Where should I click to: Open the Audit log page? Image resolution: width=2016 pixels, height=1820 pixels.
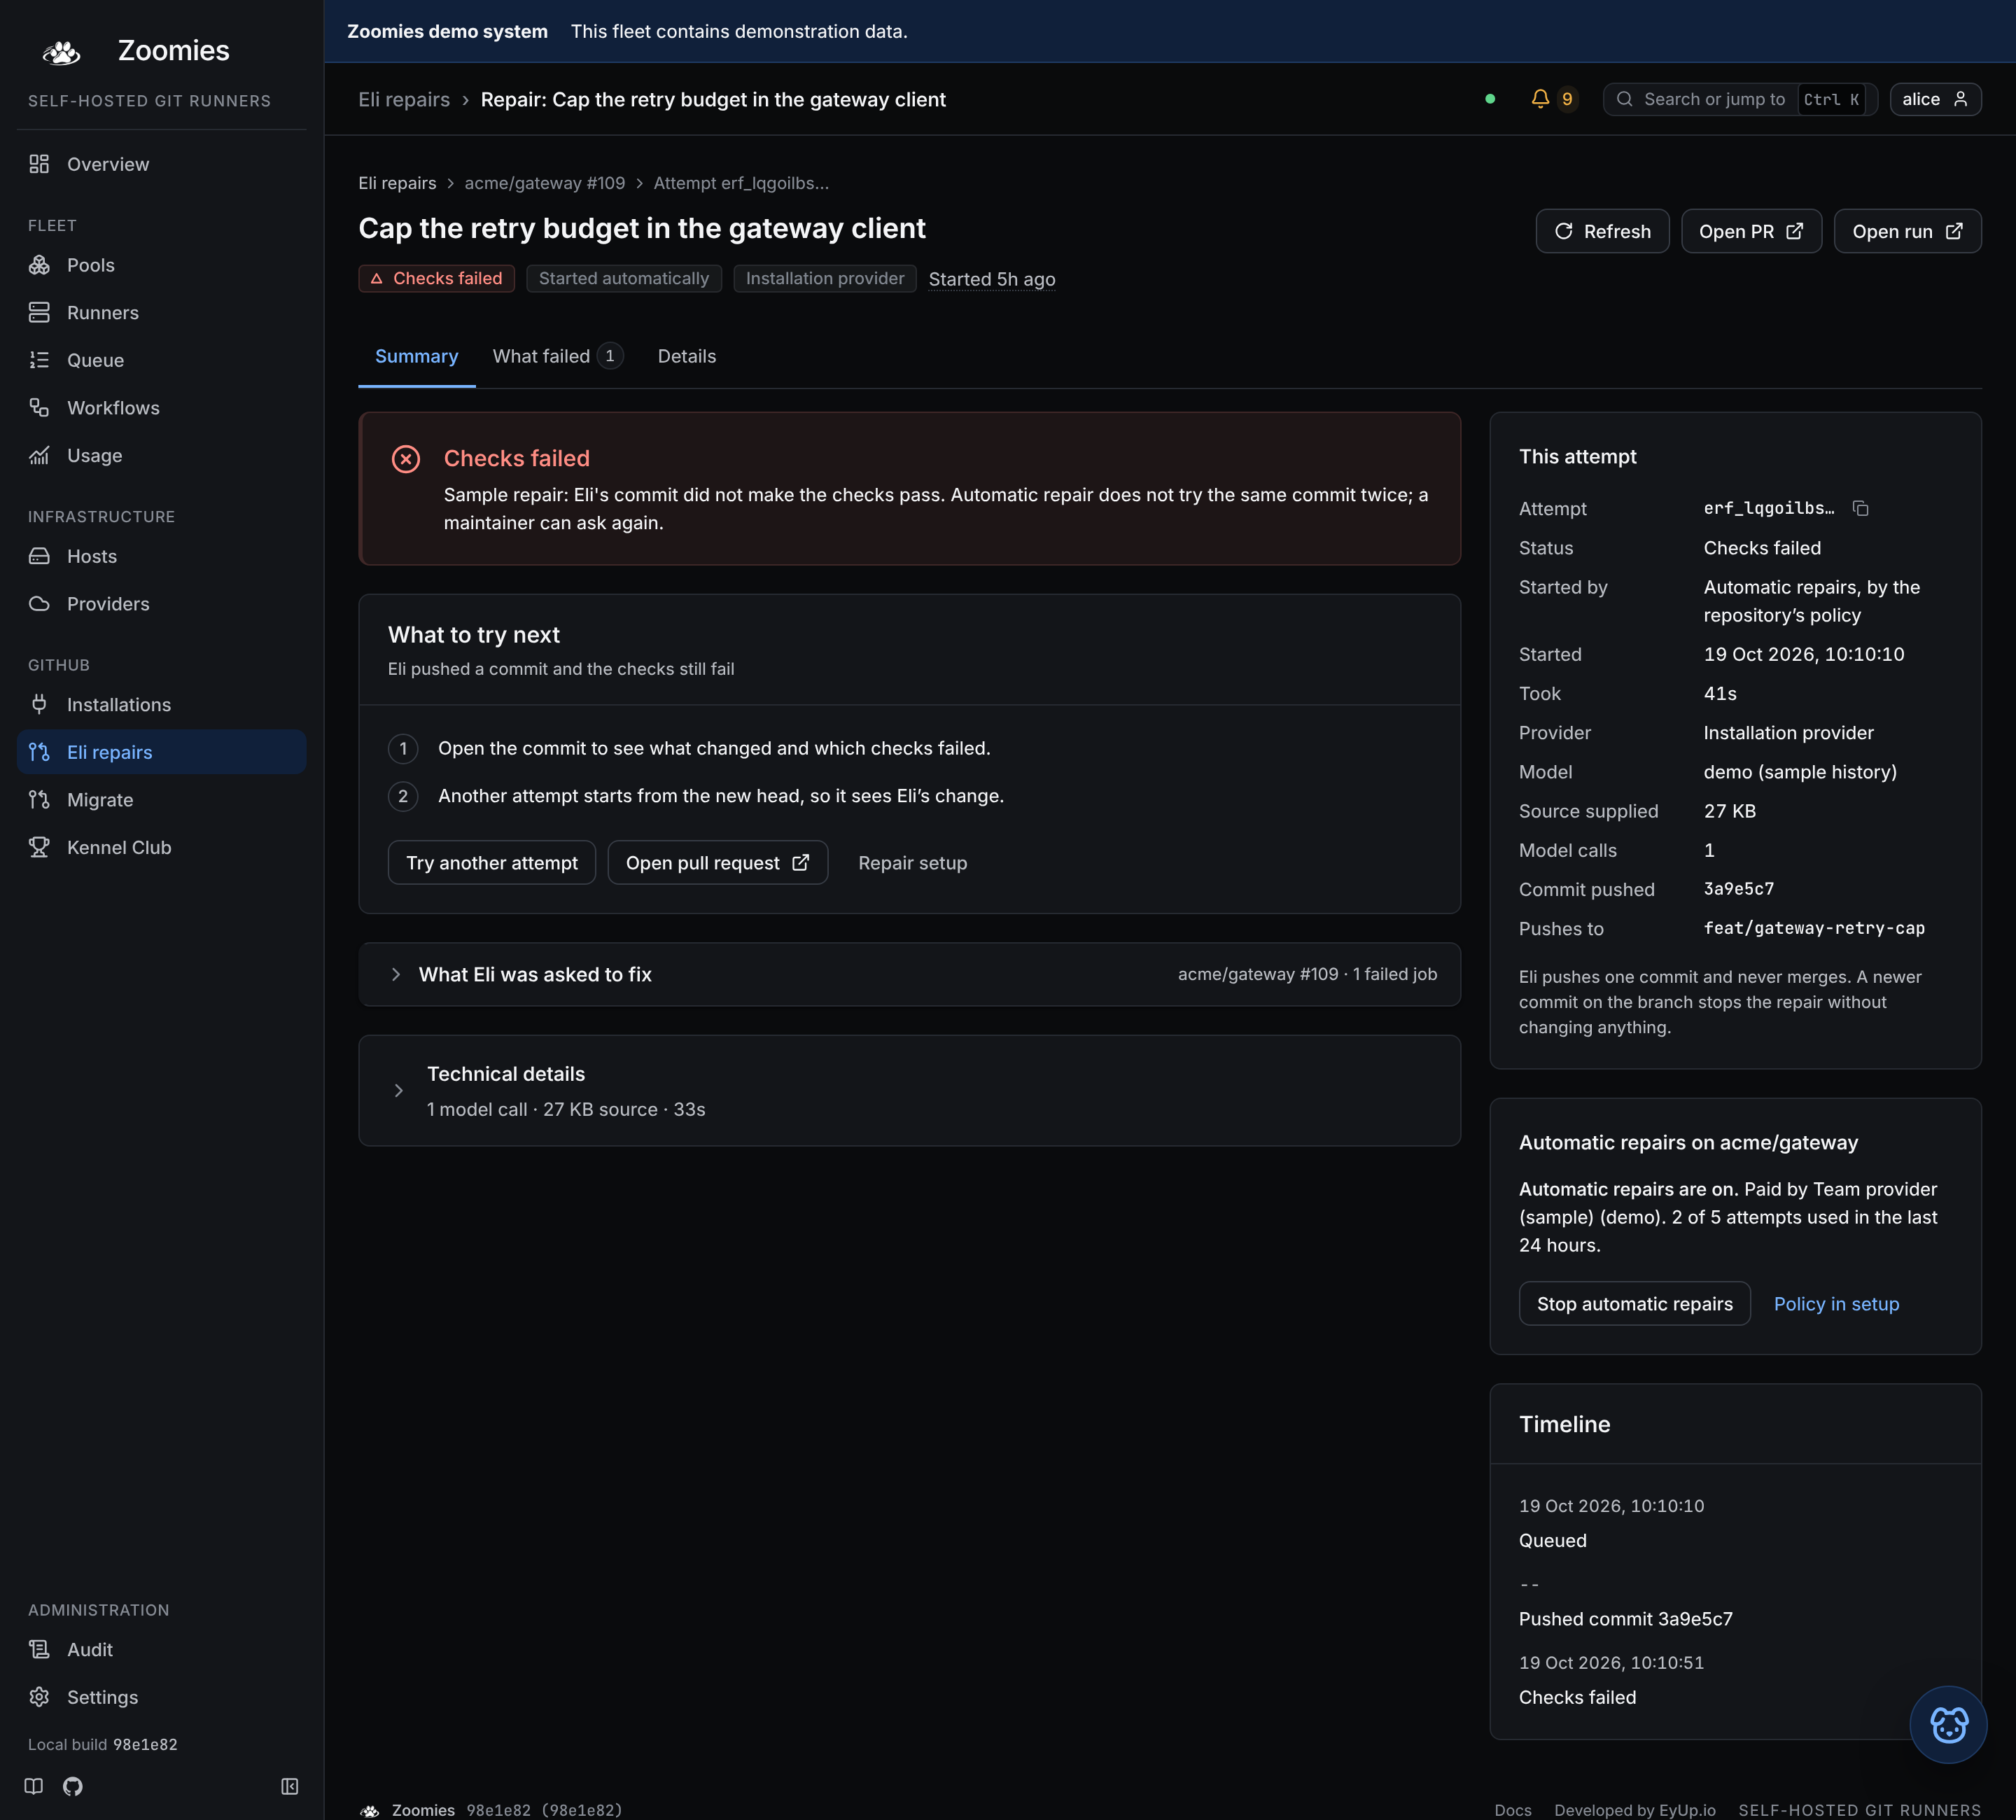point(161,1650)
